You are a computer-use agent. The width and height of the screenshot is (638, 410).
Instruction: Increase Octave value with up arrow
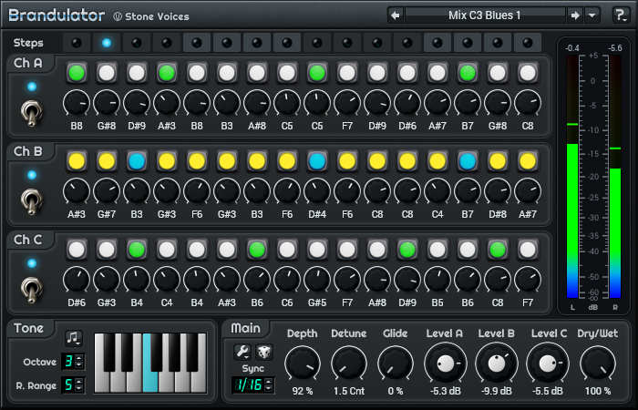click(x=79, y=358)
